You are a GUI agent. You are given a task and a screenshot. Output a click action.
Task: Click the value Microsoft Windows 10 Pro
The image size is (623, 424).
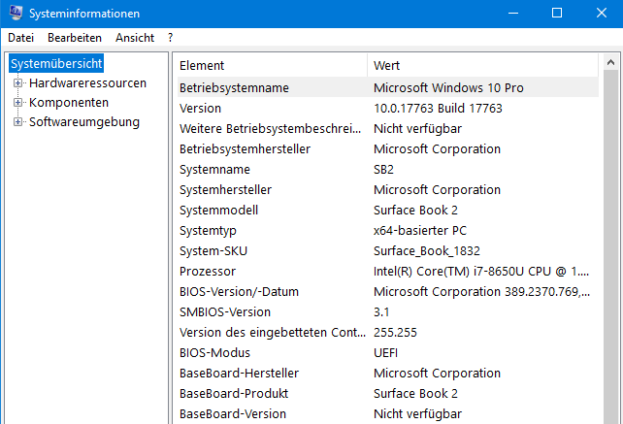pyautogui.click(x=448, y=87)
